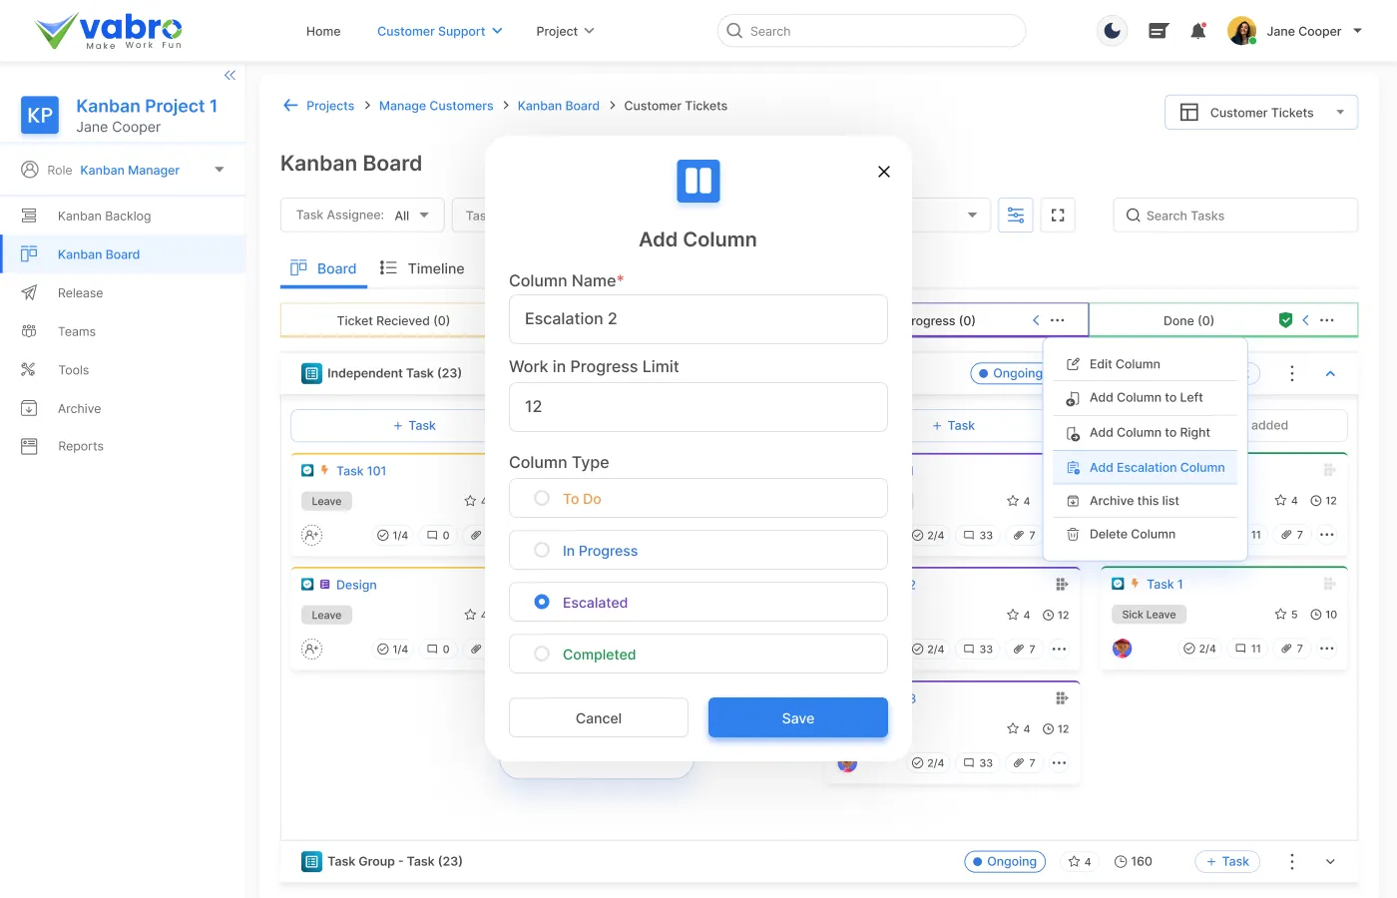Open the Customer Tickets dropdown
1397x898 pixels.
point(1261,113)
